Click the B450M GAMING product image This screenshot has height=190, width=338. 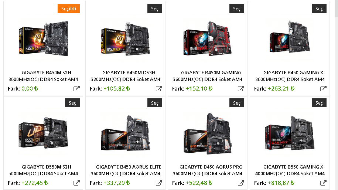pyautogui.click(x=208, y=39)
